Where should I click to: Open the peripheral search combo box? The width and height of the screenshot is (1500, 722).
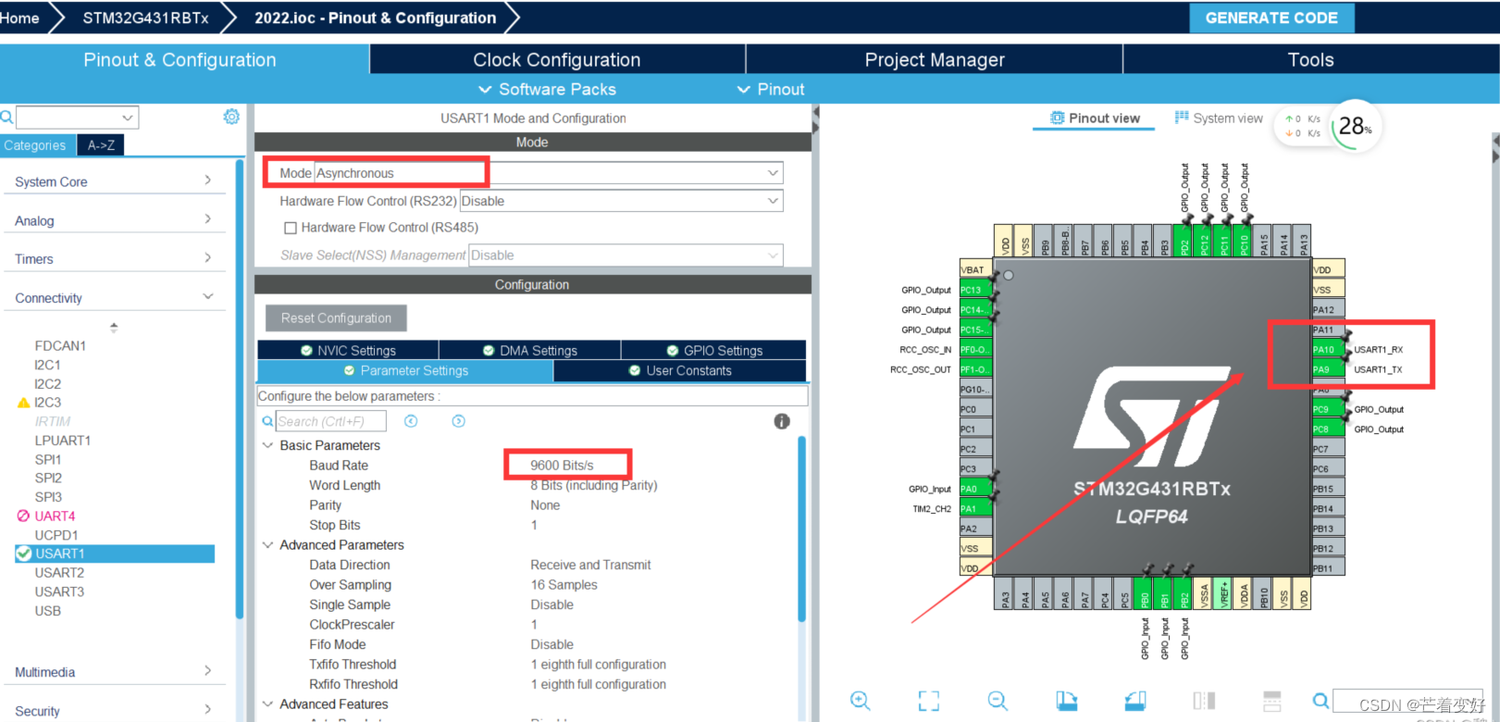[78, 118]
